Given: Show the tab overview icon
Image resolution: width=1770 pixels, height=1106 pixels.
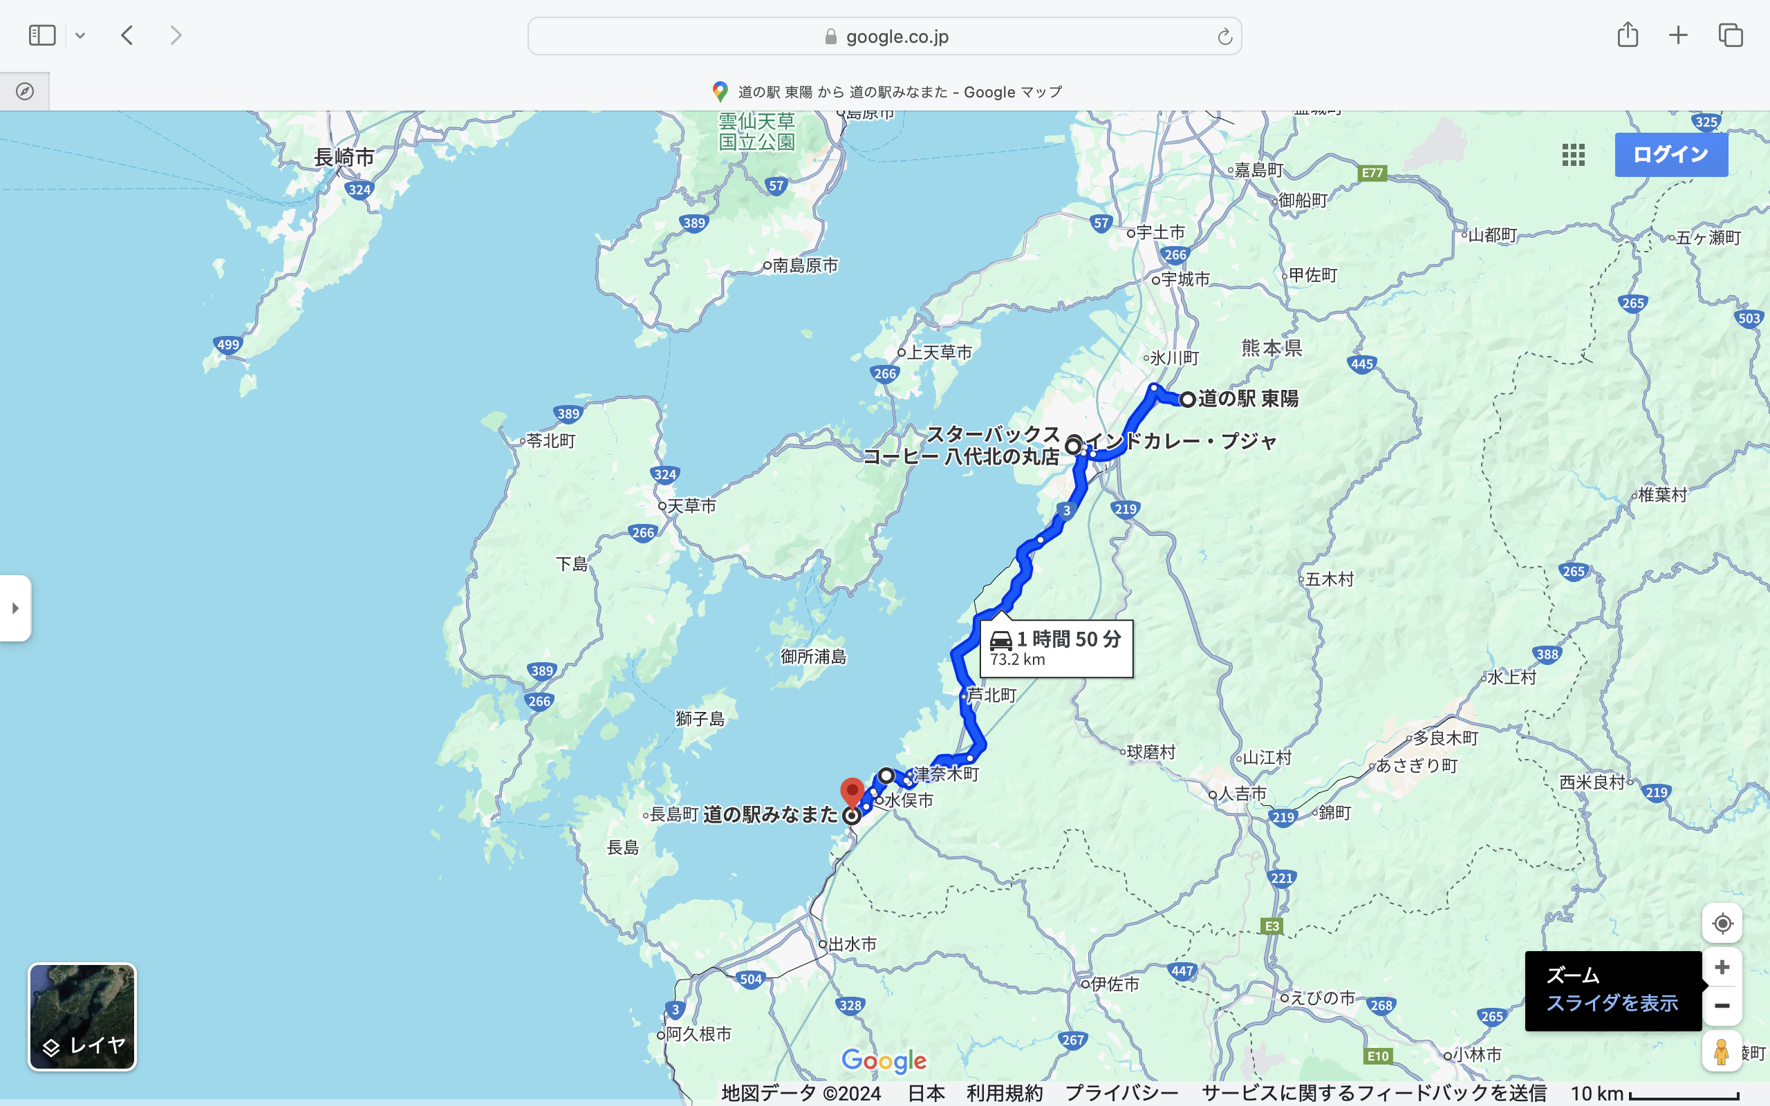Looking at the screenshot, I should (x=1731, y=35).
